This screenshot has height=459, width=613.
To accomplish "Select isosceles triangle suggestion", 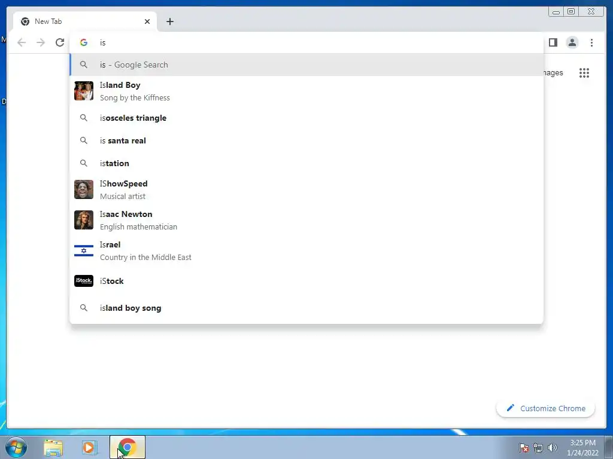I will click(306, 118).
